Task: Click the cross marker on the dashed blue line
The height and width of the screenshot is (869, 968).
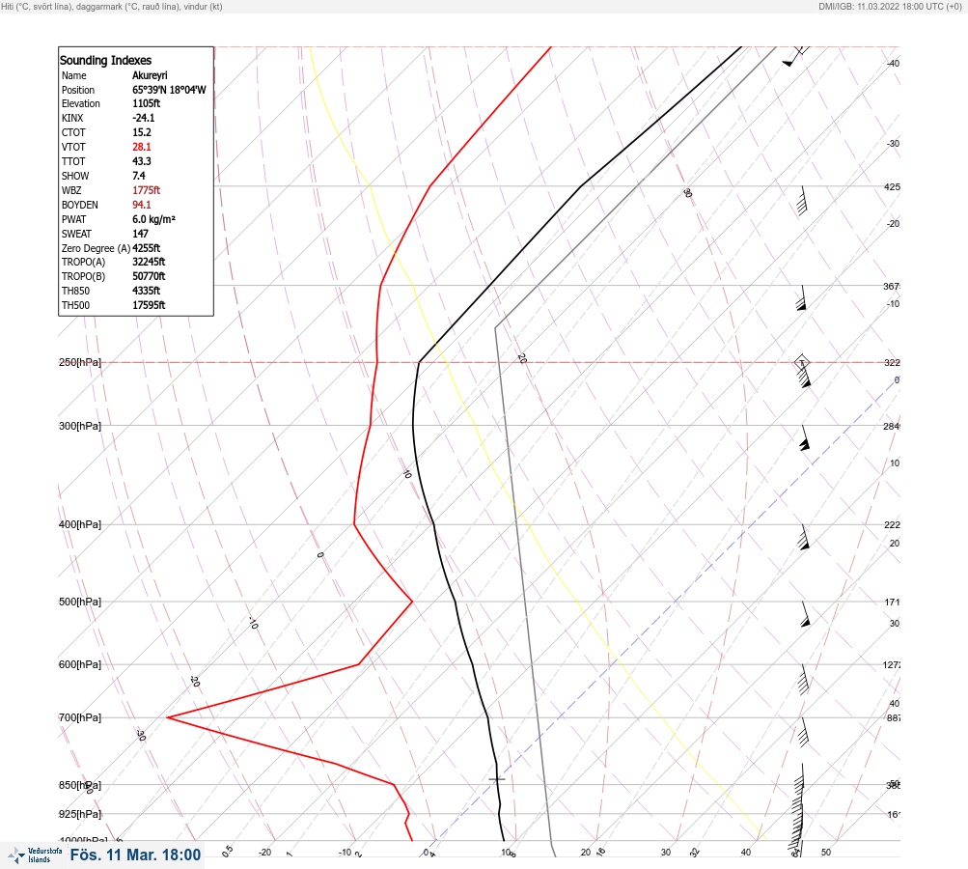Action: [x=497, y=779]
